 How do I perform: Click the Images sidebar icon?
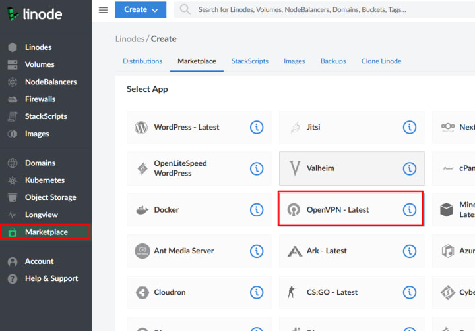(13, 134)
